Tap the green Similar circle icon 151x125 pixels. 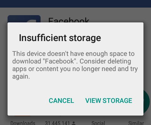click(x=147, y=102)
